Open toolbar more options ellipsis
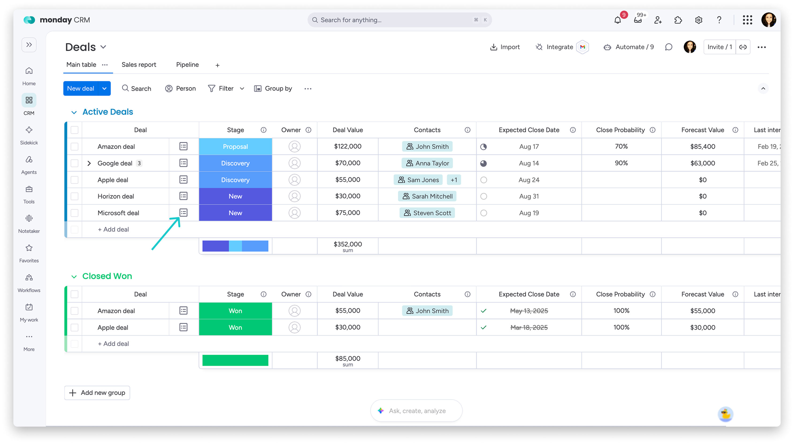 click(x=308, y=89)
